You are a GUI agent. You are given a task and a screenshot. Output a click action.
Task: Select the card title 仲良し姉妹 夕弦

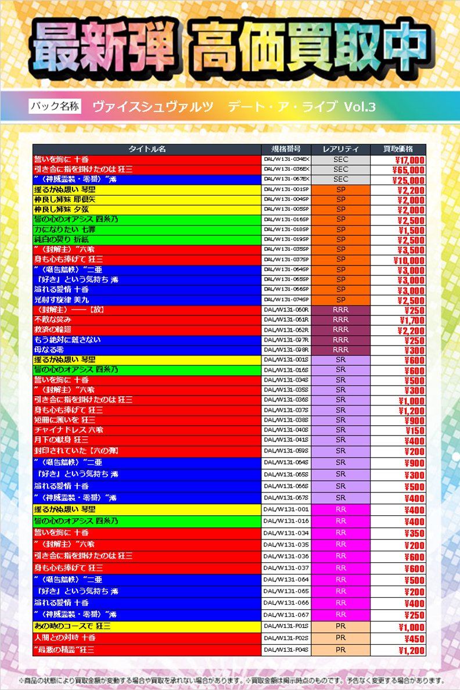tap(62, 210)
